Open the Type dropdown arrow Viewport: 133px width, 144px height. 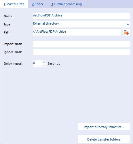tap(128, 24)
